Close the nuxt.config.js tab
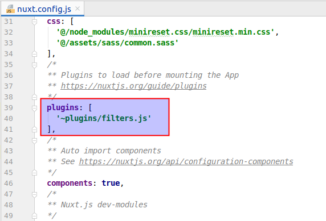This screenshot has width=326, height=221. [78, 9]
